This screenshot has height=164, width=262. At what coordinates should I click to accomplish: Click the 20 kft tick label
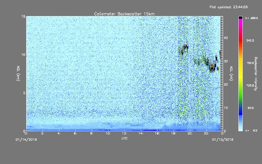[226, 85]
